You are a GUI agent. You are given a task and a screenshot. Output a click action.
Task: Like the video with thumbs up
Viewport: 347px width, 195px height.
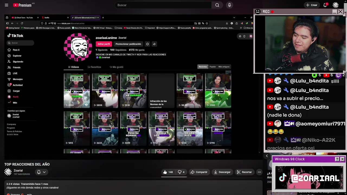pos(168,172)
